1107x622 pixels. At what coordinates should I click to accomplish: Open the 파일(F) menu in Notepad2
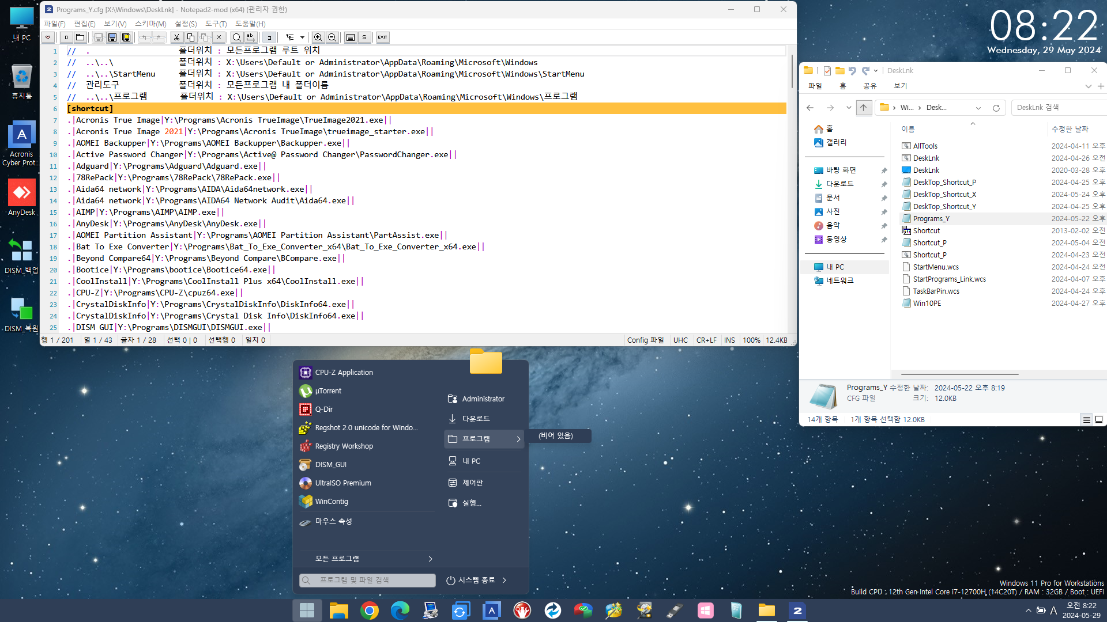click(55, 24)
